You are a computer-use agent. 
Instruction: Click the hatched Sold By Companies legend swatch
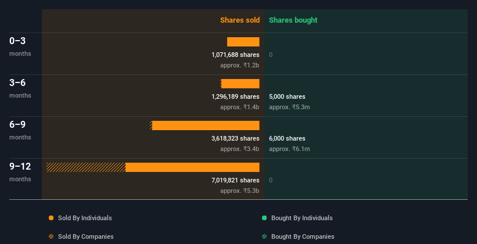click(x=51, y=236)
